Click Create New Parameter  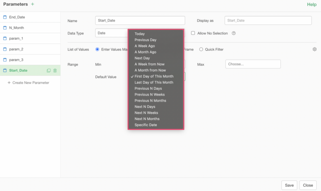[x=28, y=83]
